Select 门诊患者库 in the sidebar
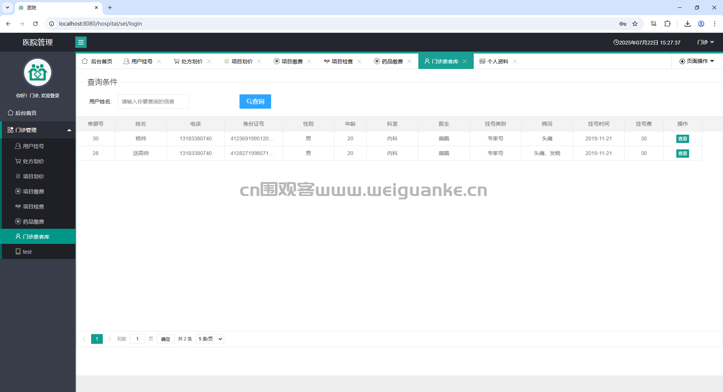 (38, 236)
